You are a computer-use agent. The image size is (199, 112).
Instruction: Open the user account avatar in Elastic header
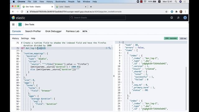click(x=185, y=18)
